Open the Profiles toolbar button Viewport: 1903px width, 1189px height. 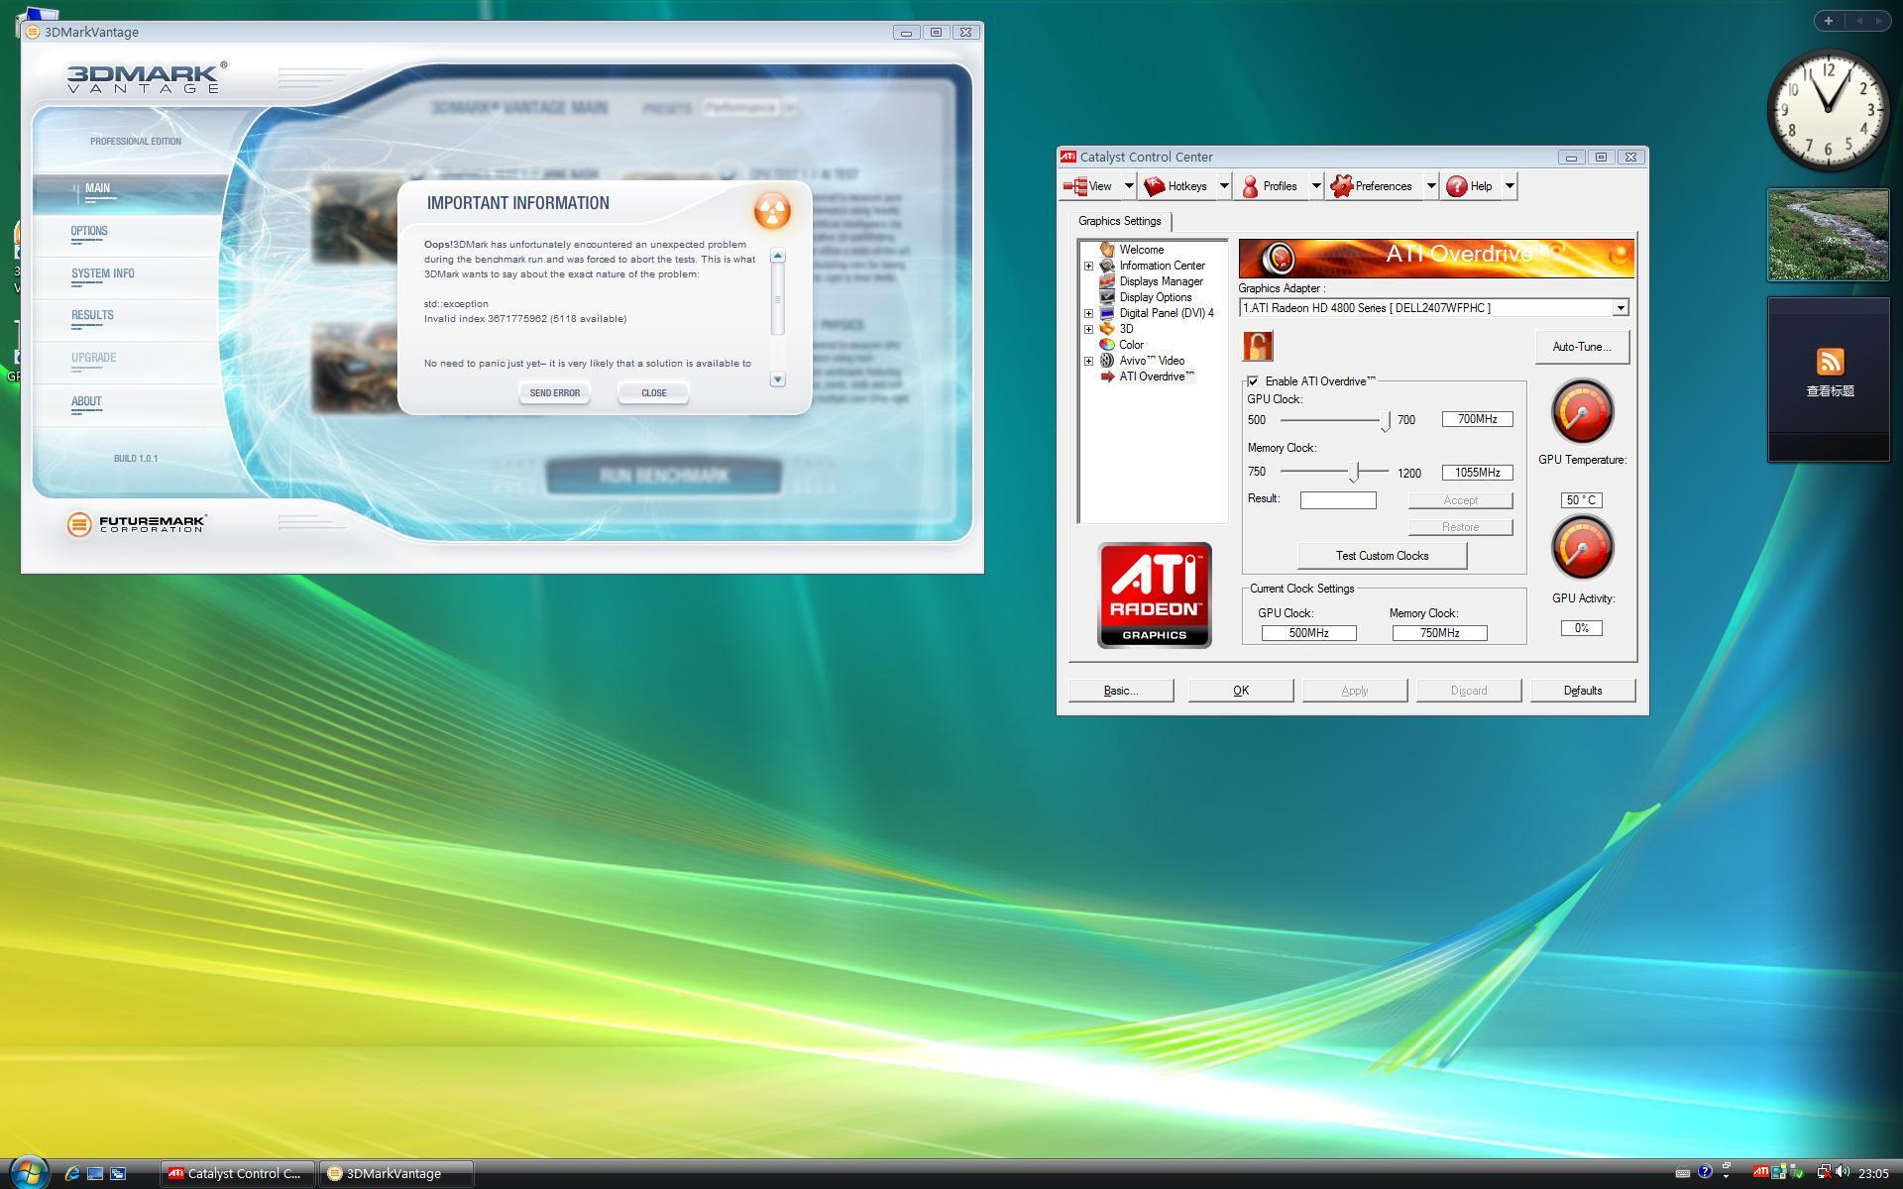point(1270,186)
